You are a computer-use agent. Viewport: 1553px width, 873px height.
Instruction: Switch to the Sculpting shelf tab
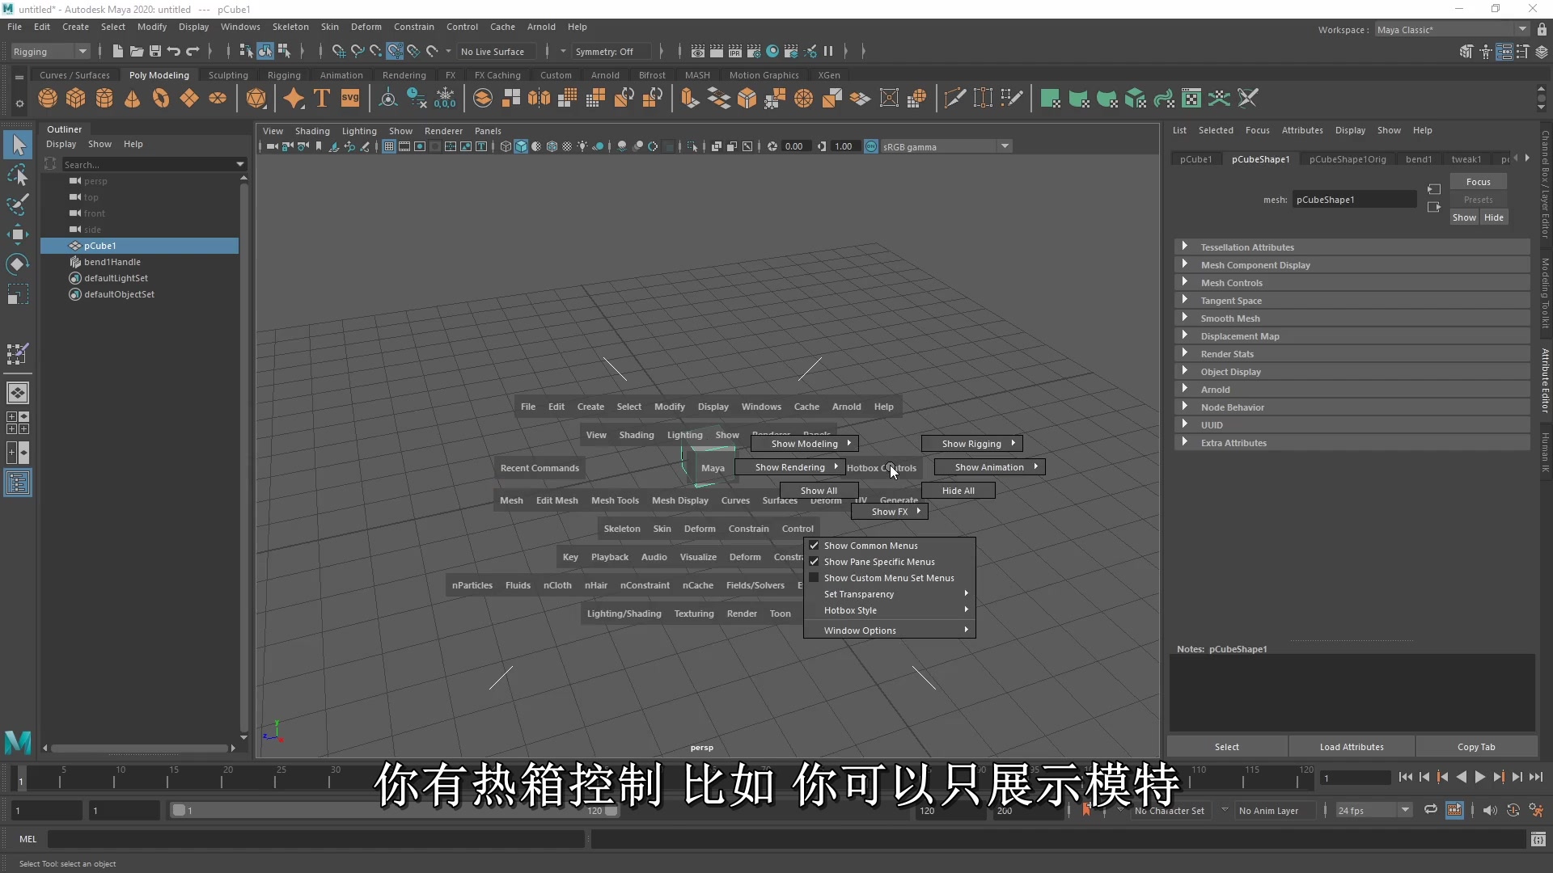pos(228,75)
